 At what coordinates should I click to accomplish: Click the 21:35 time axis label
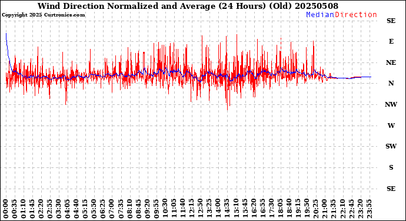pyautogui.click(x=333, y=209)
